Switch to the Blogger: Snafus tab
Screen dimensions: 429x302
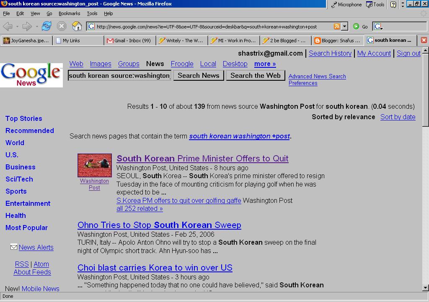click(338, 41)
